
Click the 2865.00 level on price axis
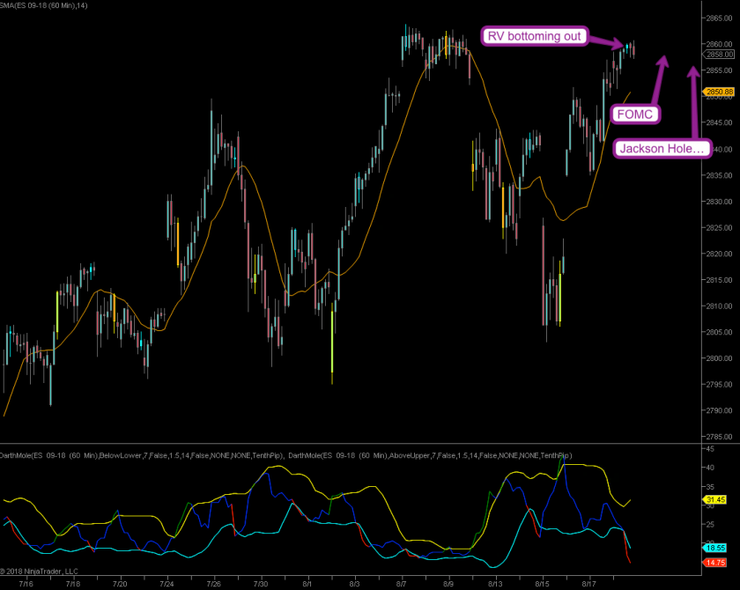click(714, 18)
